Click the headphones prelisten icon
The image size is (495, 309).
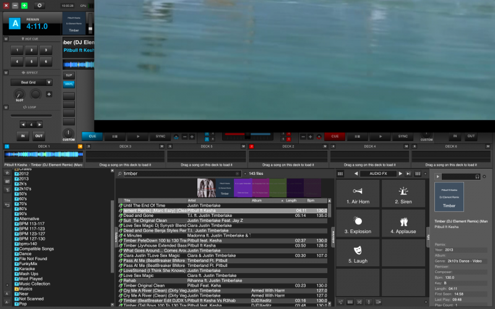(x=477, y=177)
